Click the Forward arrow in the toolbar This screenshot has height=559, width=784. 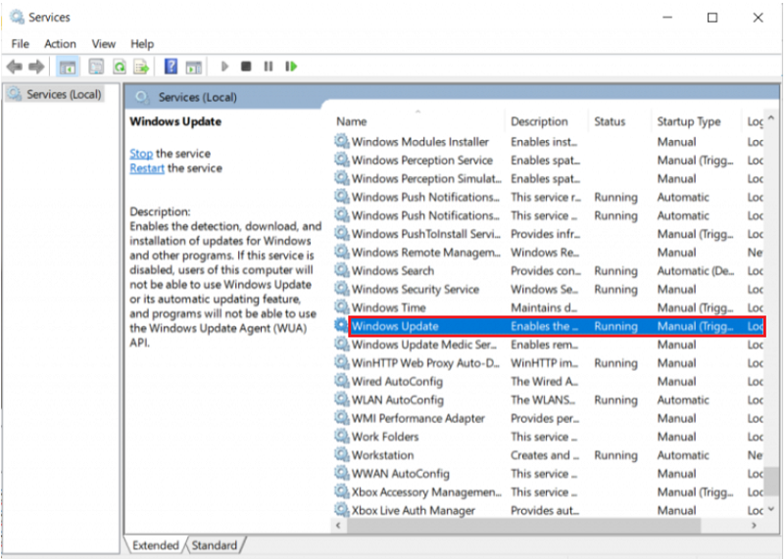(36, 67)
